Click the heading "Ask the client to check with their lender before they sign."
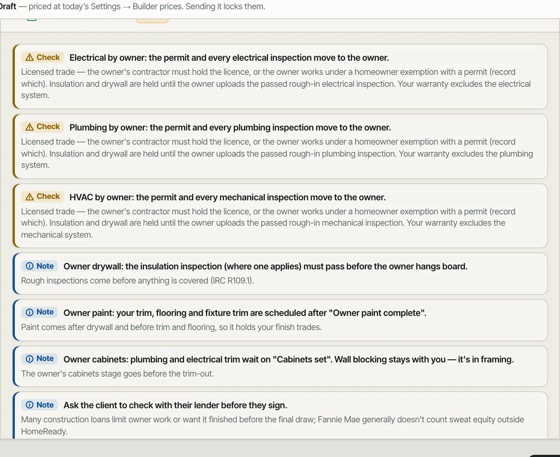The height and width of the screenshot is (457, 560). click(176, 405)
